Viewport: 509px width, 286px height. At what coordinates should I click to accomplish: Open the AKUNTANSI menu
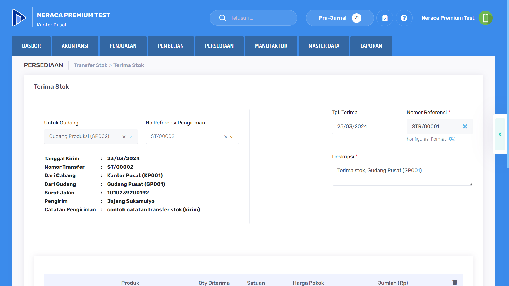coord(75,46)
